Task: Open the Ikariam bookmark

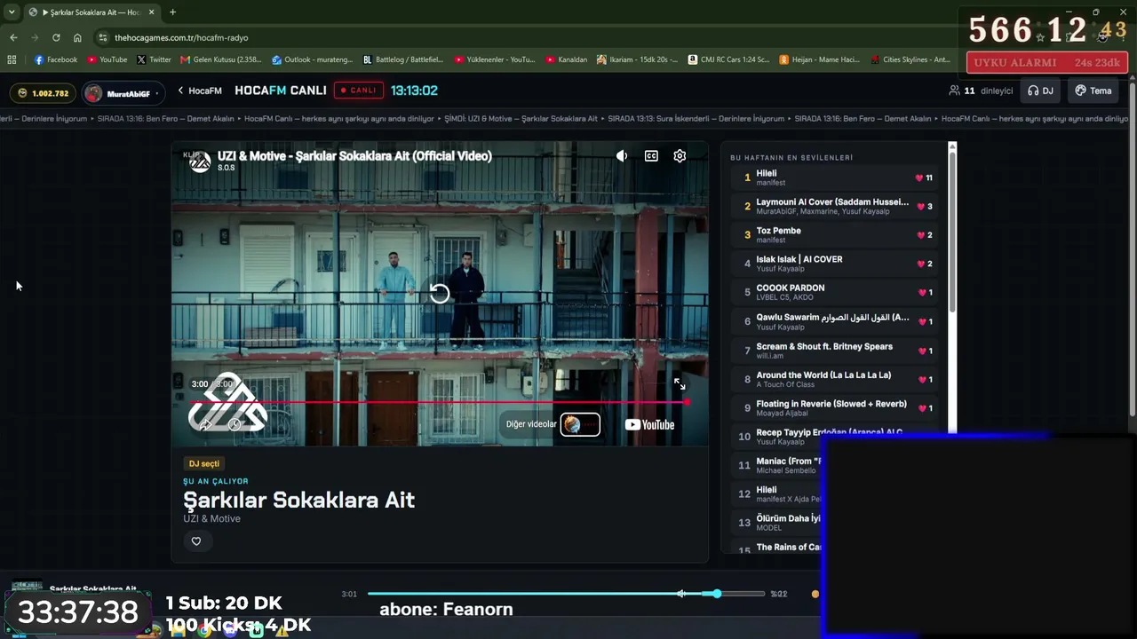Action: [637, 60]
